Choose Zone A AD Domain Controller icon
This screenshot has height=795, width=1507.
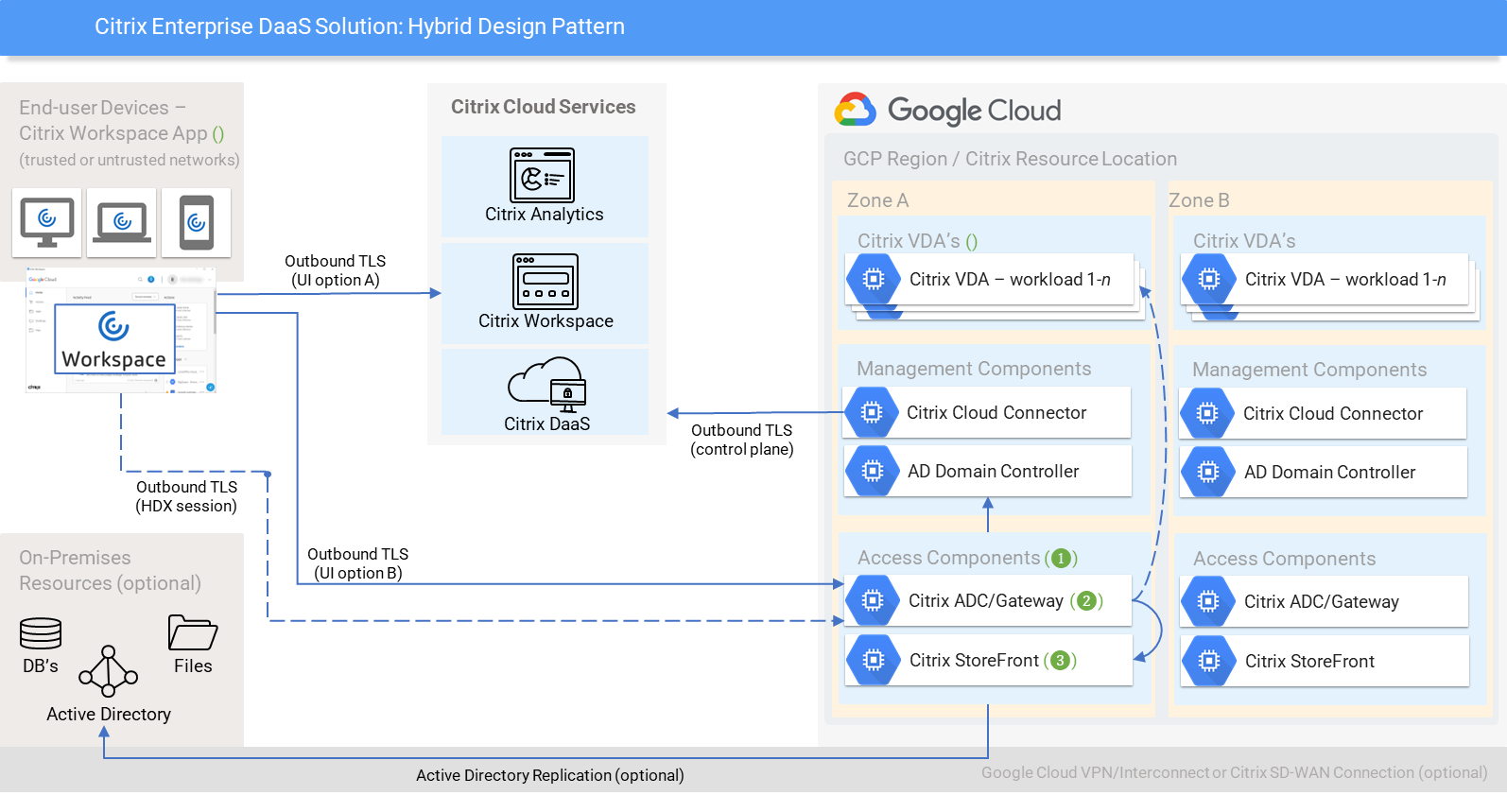point(872,471)
